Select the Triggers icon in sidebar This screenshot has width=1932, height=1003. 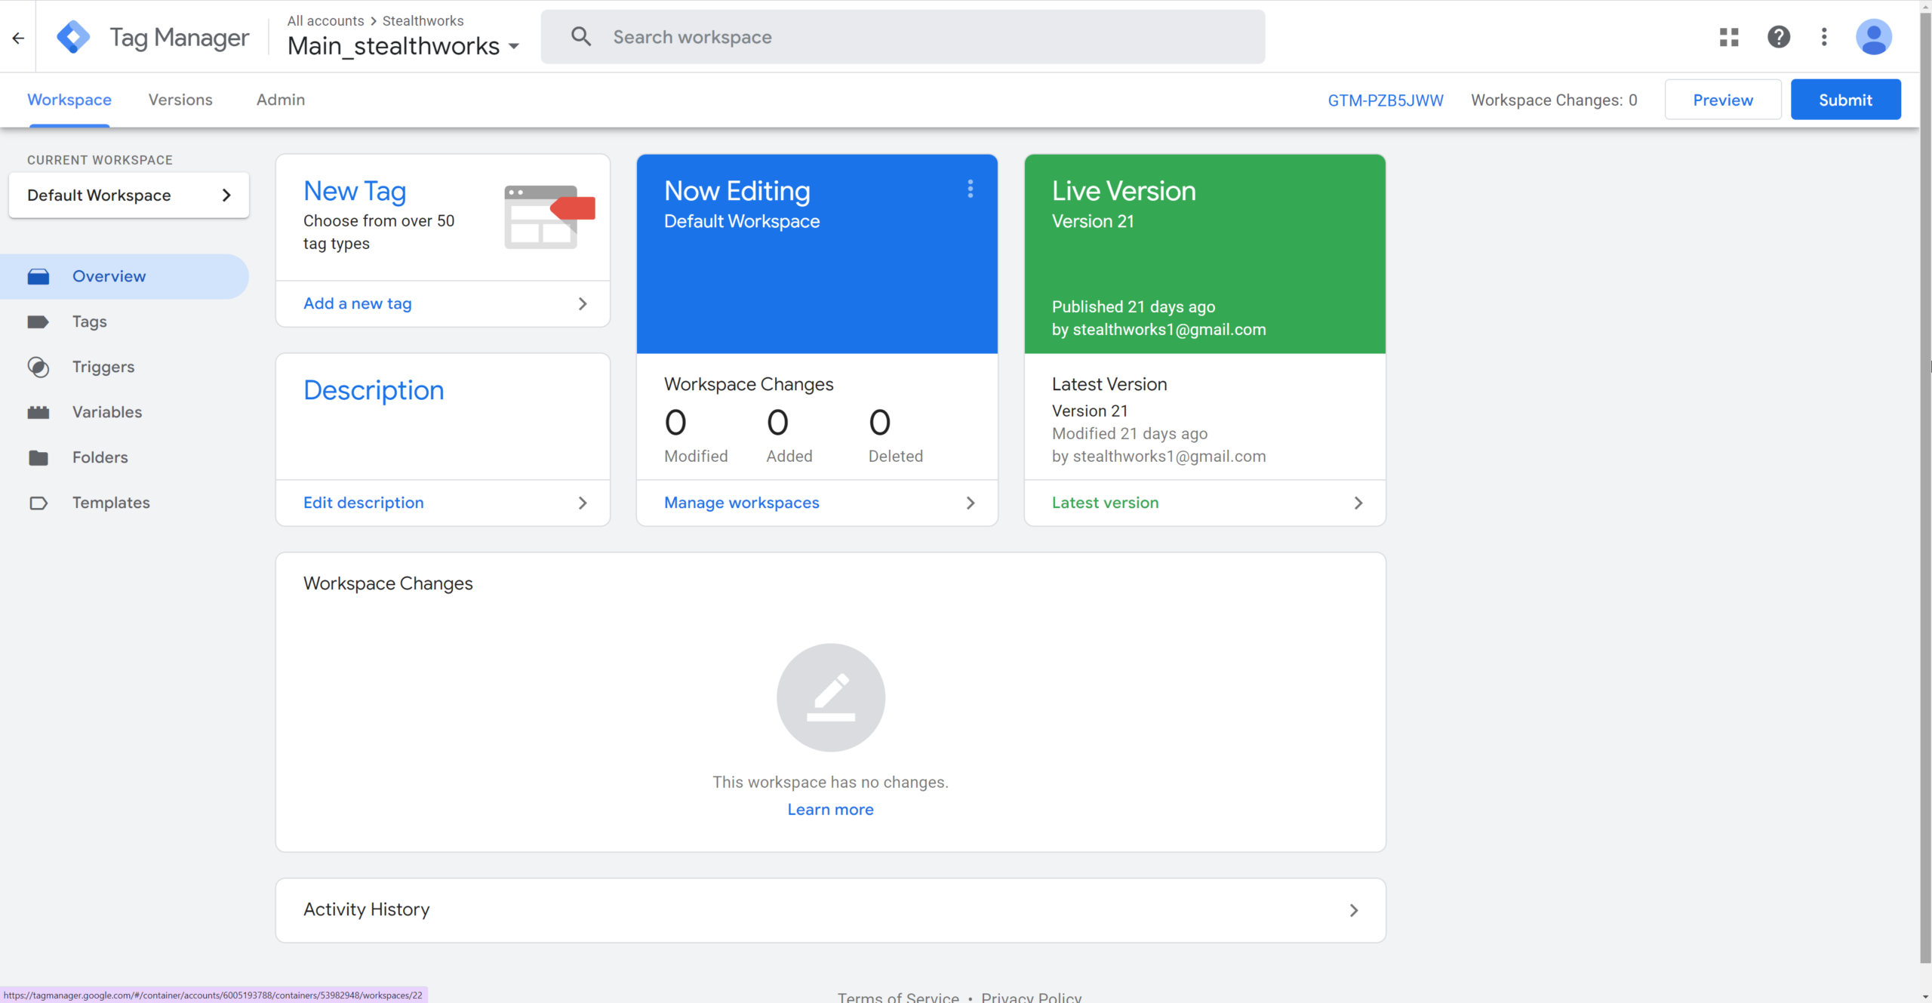point(38,367)
